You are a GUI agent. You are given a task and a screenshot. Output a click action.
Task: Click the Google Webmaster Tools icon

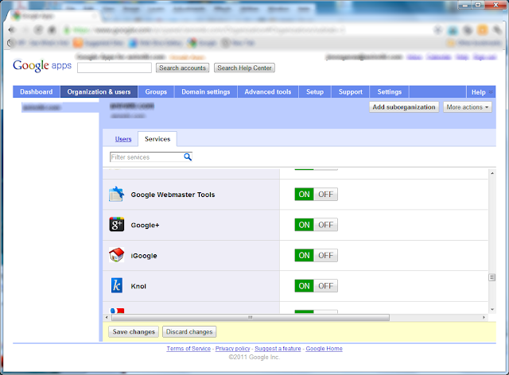[x=117, y=194]
